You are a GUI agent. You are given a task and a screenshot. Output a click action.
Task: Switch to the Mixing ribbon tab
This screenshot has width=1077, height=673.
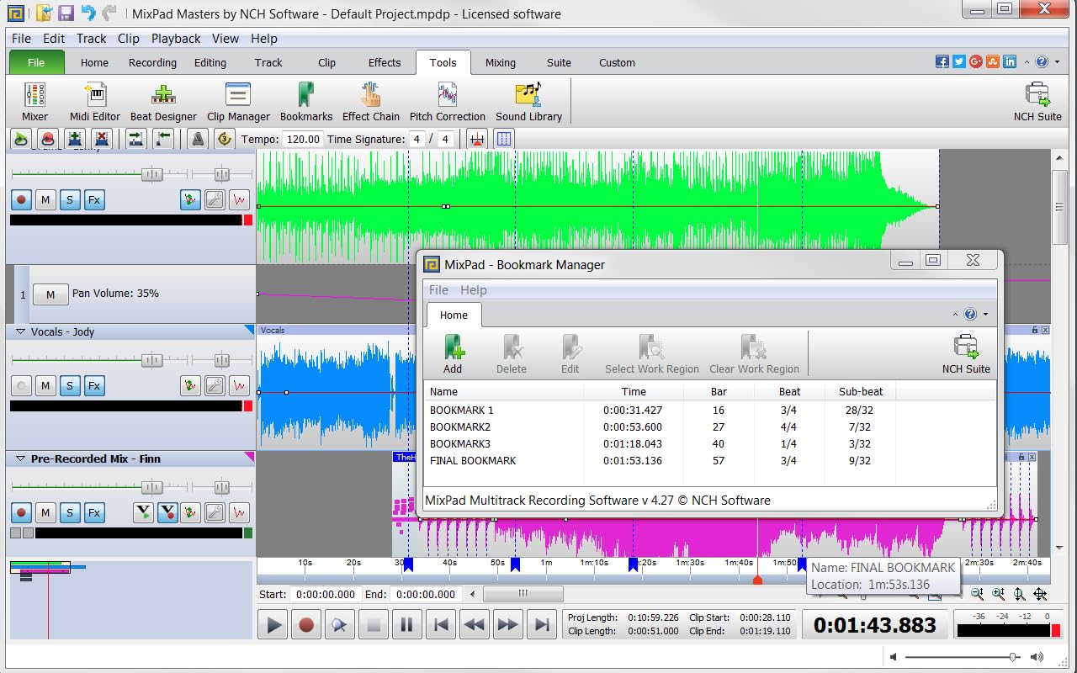(x=501, y=61)
